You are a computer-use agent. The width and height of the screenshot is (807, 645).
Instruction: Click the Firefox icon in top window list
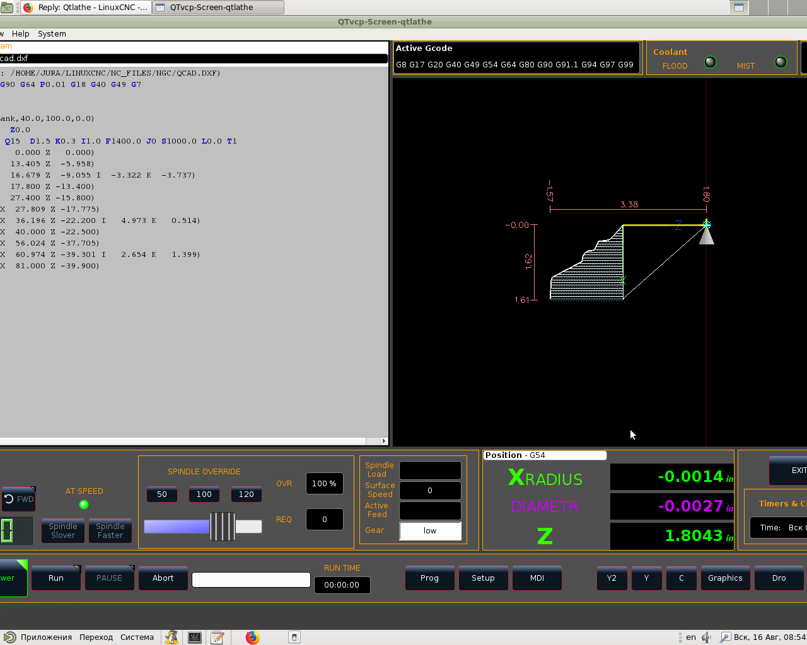click(28, 8)
